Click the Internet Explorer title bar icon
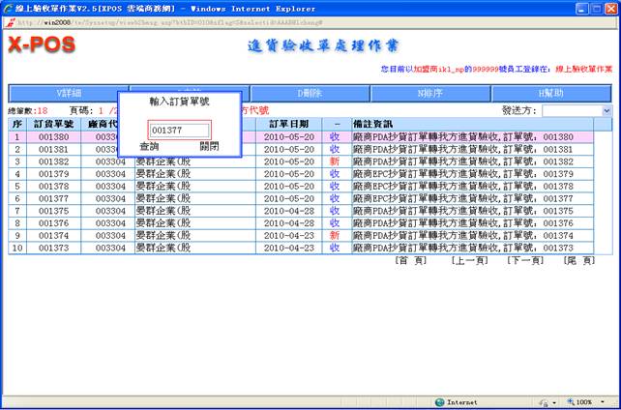621x410 pixels. pos(9,7)
